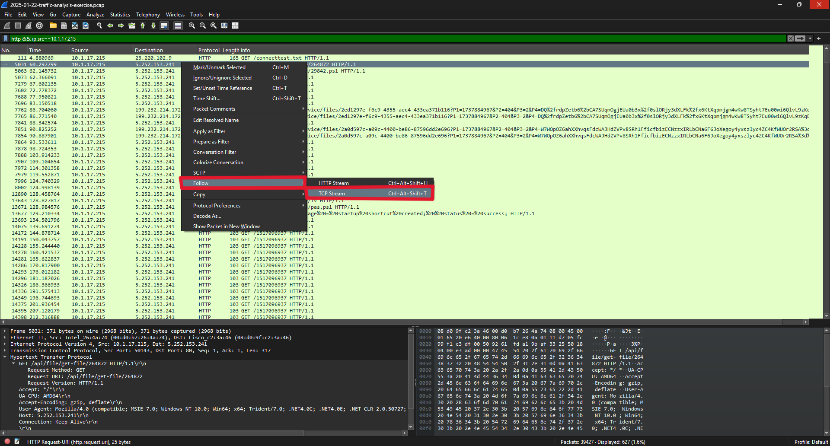Toggle packet colorization rules button
Viewport: 830px width, 446px height.
click(x=178, y=26)
